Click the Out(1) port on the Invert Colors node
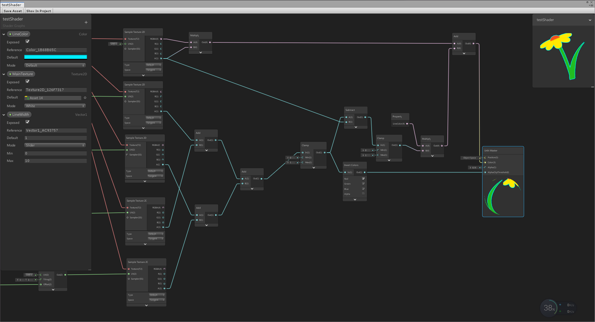595x322 pixels. (365, 172)
